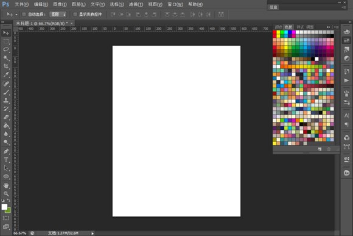Open the 选择(S) menu
The image size is (353, 236).
pyautogui.click(x=117, y=4)
